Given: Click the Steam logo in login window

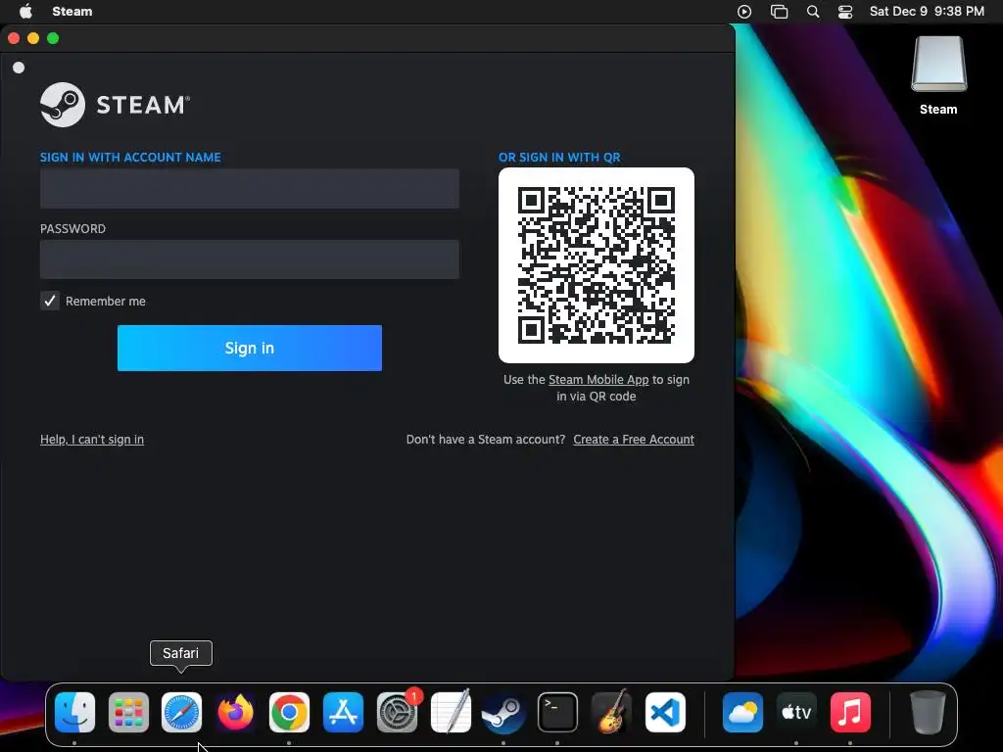Looking at the screenshot, I should [x=116, y=104].
